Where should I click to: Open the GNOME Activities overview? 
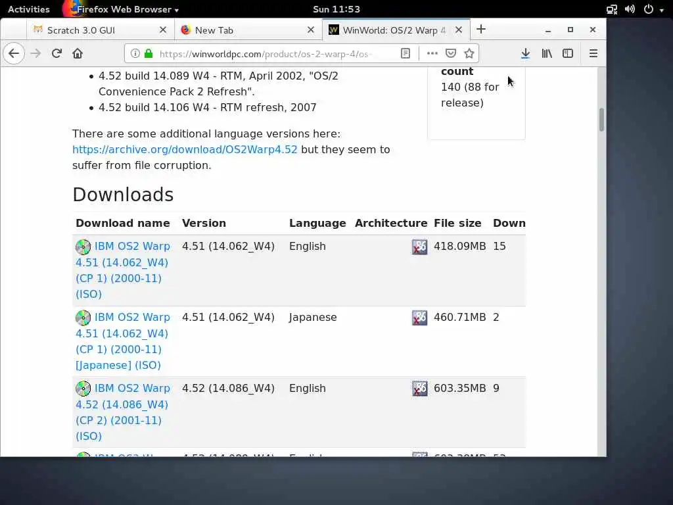29,9
